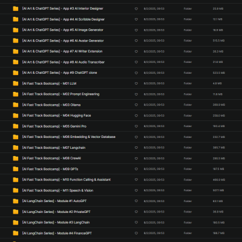The height and width of the screenshot is (242, 242).
Task: Click folder icon beside M02 Prompt Engineering
Action: point(16,94)
